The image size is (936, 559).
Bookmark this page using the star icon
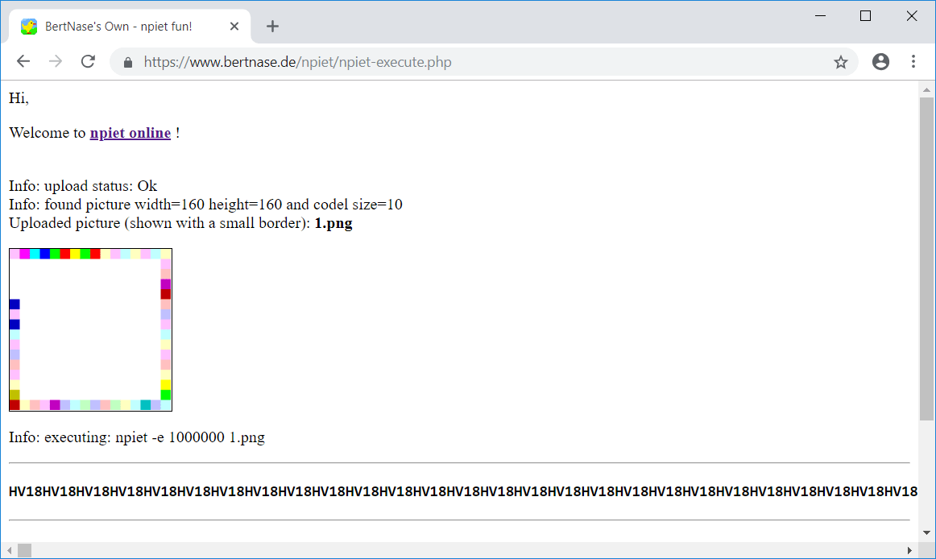tap(841, 61)
